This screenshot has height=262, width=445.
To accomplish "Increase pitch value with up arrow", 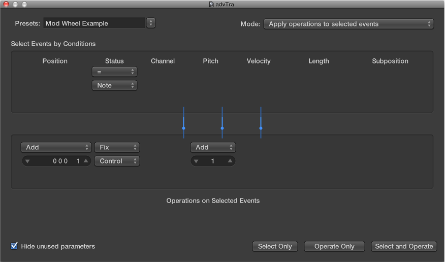I will [230, 161].
